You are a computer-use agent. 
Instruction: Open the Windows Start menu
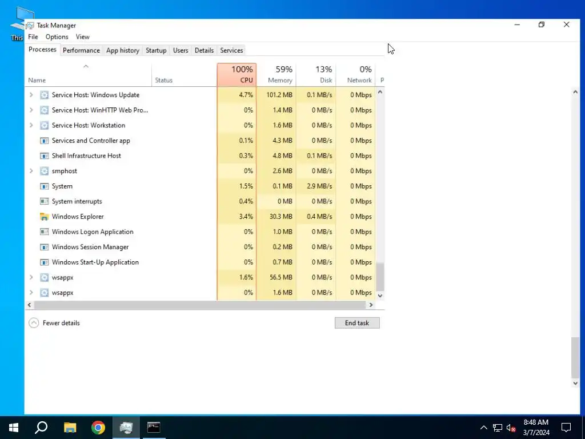pos(14,428)
